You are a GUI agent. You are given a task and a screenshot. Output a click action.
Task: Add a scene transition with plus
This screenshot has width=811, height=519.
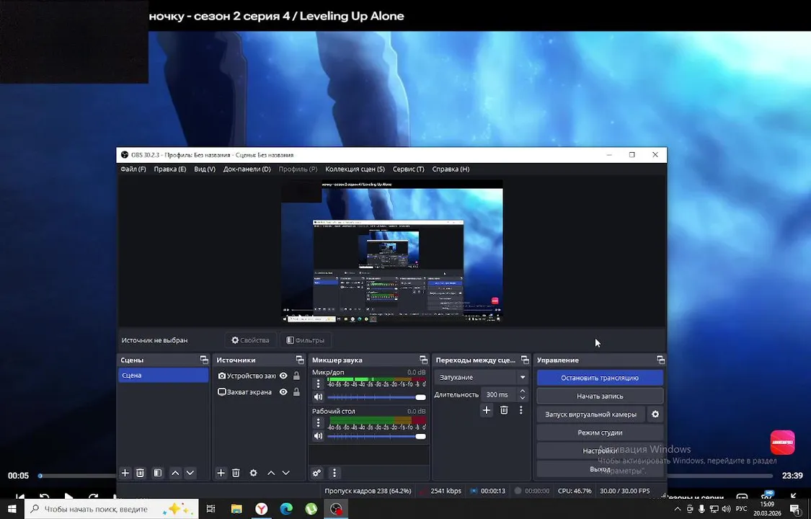pos(486,410)
